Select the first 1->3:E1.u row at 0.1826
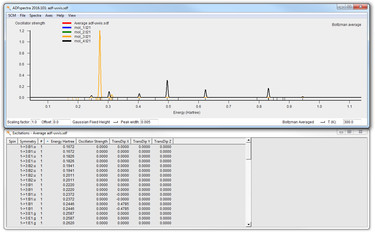The width and height of the screenshot is (375, 232). point(90,156)
